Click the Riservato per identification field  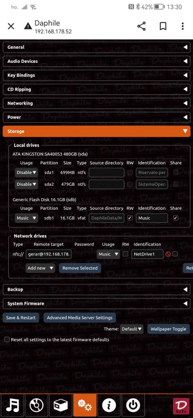coord(152,173)
